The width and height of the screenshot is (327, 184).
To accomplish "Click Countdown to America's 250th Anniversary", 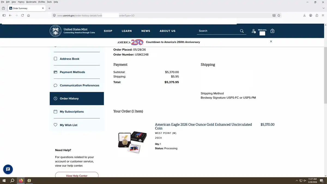I will [173, 42].
